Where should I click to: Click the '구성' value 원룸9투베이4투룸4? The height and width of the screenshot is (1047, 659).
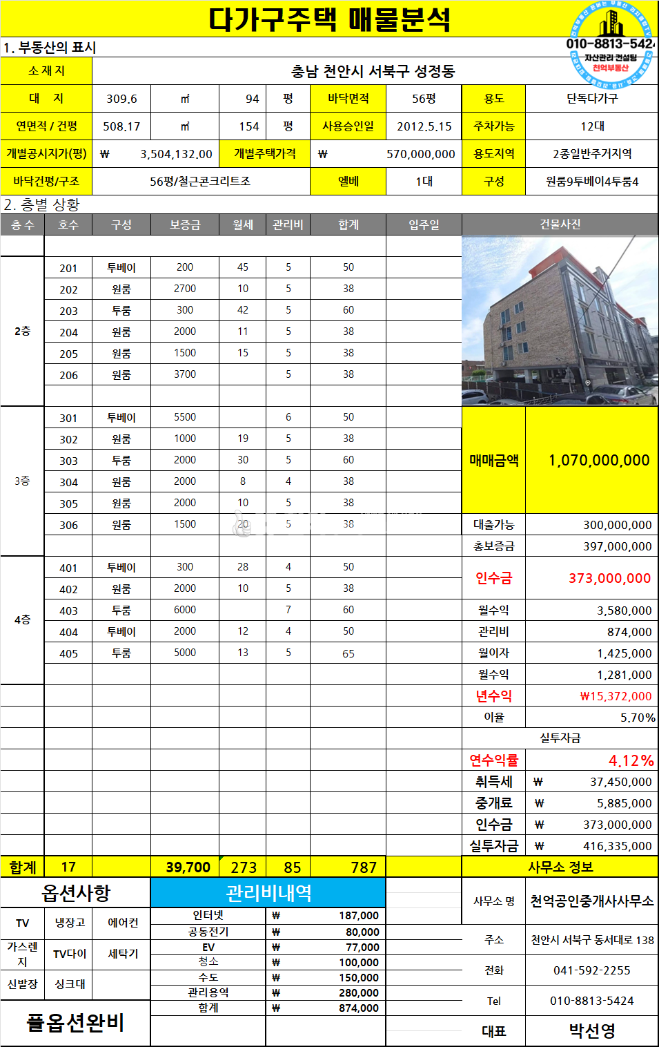pyautogui.click(x=592, y=182)
